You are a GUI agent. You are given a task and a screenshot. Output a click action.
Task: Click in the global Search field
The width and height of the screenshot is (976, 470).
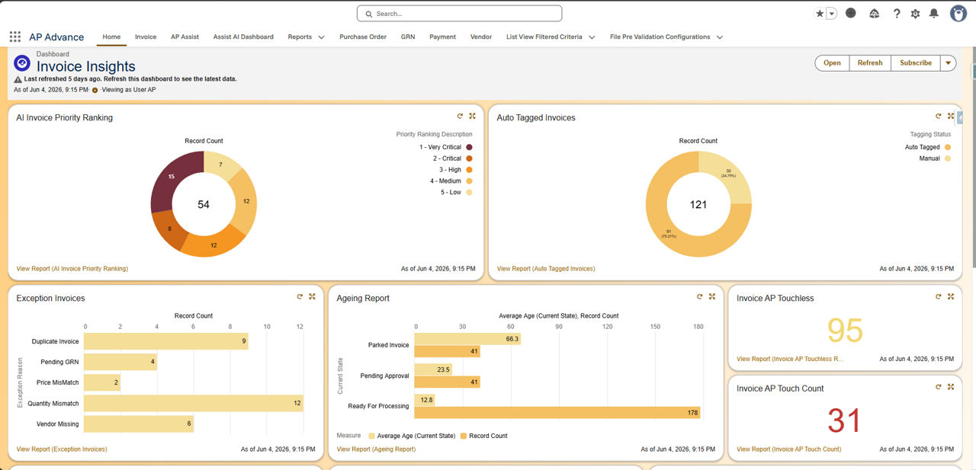point(459,14)
